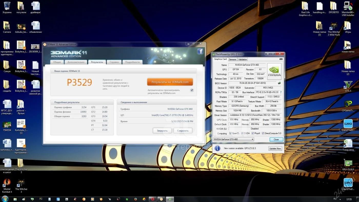The height and width of the screenshot is (202, 359).
Task: Click the RU language indicator in tray
Action: [x=335, y=199]
